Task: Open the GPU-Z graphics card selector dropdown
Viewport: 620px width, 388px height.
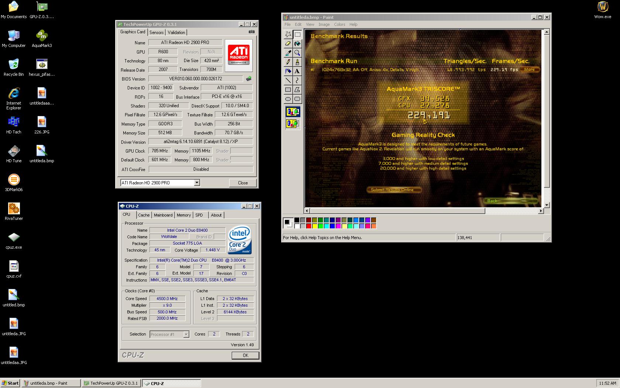Action: (x=197, y=183)
